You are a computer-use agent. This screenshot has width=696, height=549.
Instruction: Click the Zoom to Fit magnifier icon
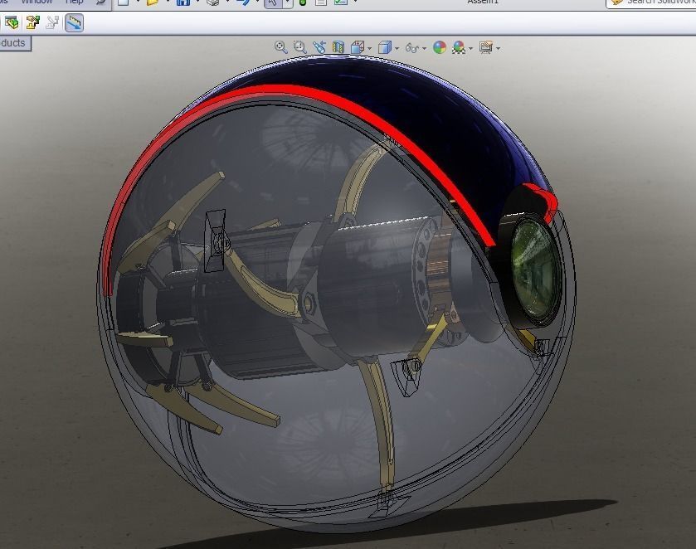(x=280, y=47)
